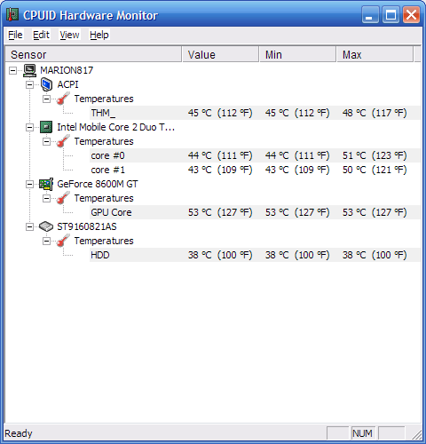Select the THM_ sensor row
Viewport: 426px width, 444px height.
(x=255, y=113)
